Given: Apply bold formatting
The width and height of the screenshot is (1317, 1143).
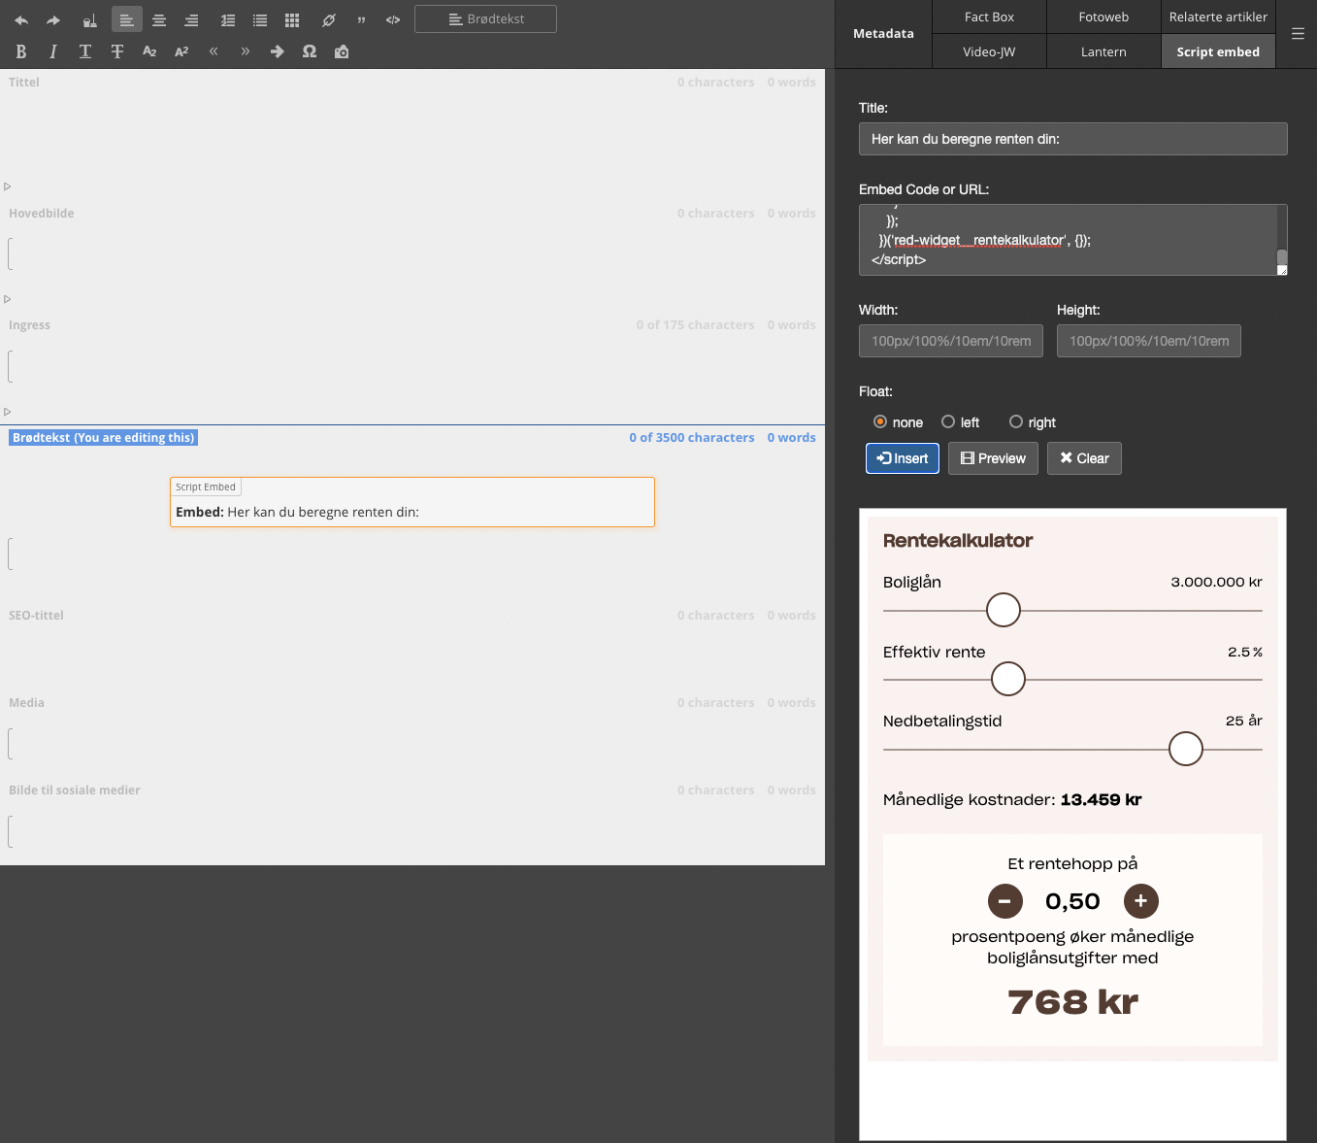Looking at the screenshot, I should (21, 51).
